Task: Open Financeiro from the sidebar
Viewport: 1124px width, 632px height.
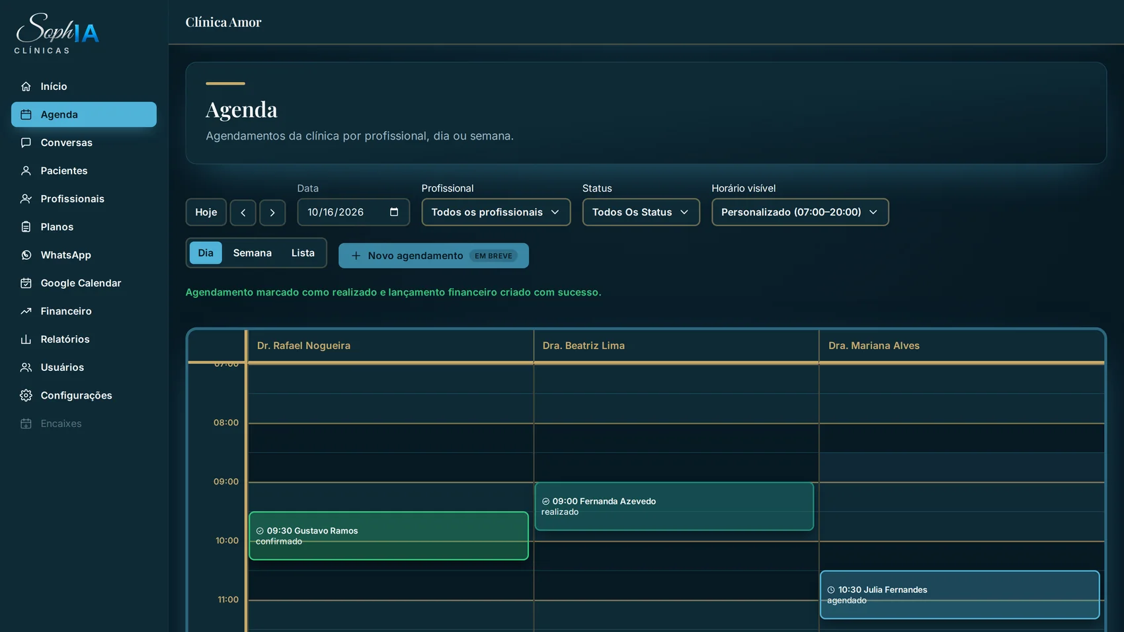Action: pyautogui.click(x=84, y=311)
